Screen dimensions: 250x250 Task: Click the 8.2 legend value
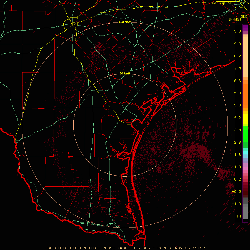click(x=237, y=56)
